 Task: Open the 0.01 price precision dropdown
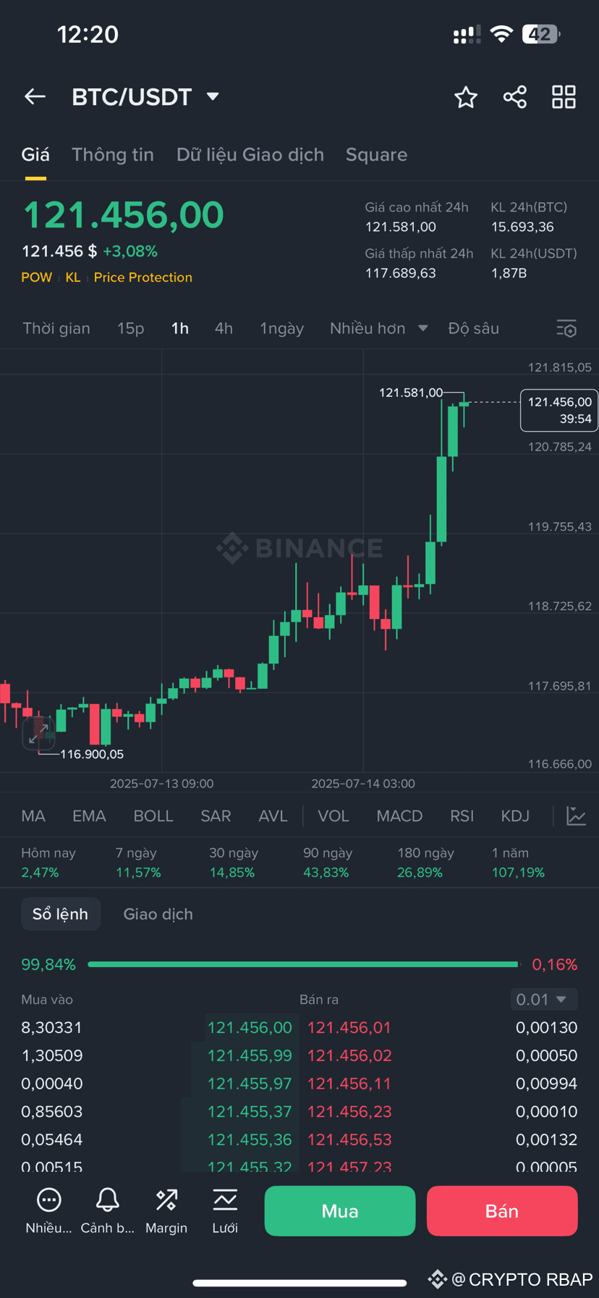(544, 1000)
